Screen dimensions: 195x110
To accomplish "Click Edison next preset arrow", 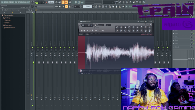I will coord(147,22).
